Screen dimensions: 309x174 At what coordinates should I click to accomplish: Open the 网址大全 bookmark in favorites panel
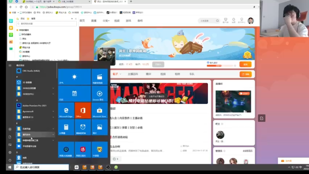pos(25,47)
